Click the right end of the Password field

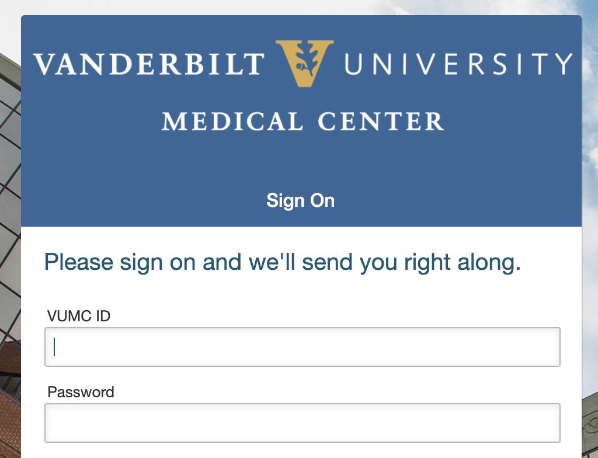[x=549, y=422]
